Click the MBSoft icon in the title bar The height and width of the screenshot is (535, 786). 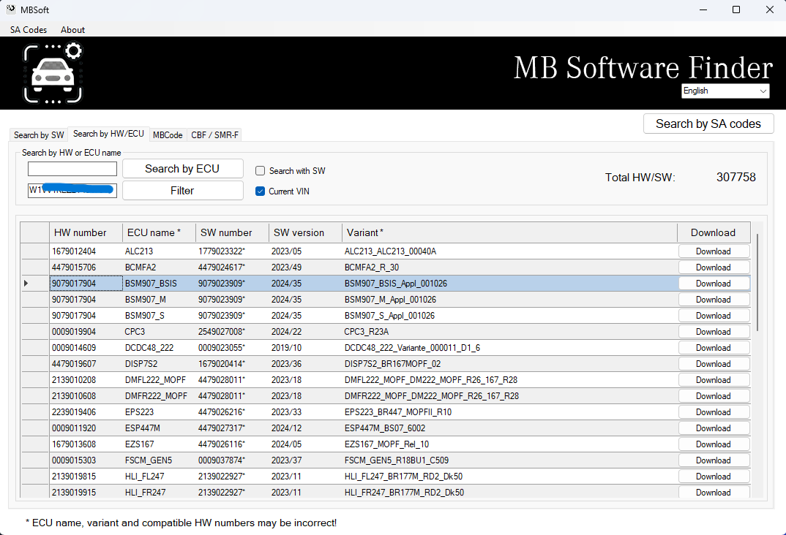click(10, 10)
